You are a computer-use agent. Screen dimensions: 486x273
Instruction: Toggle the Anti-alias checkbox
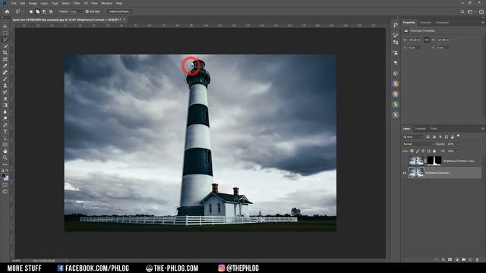pyautogui.click(x=87, y=11)
